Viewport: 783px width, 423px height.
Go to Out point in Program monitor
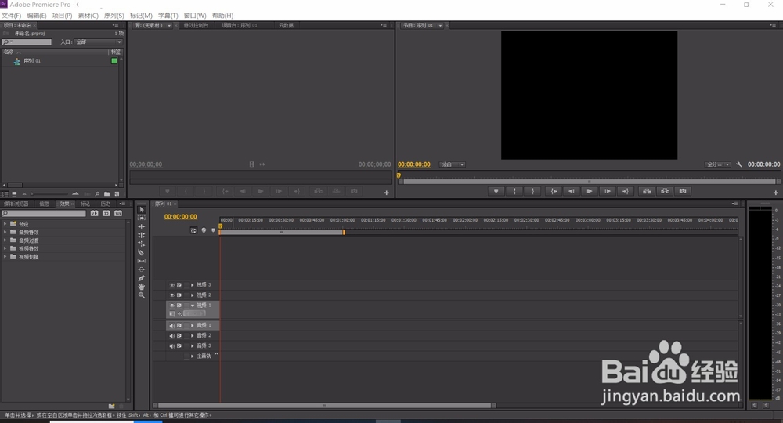(x=626, y=191)
